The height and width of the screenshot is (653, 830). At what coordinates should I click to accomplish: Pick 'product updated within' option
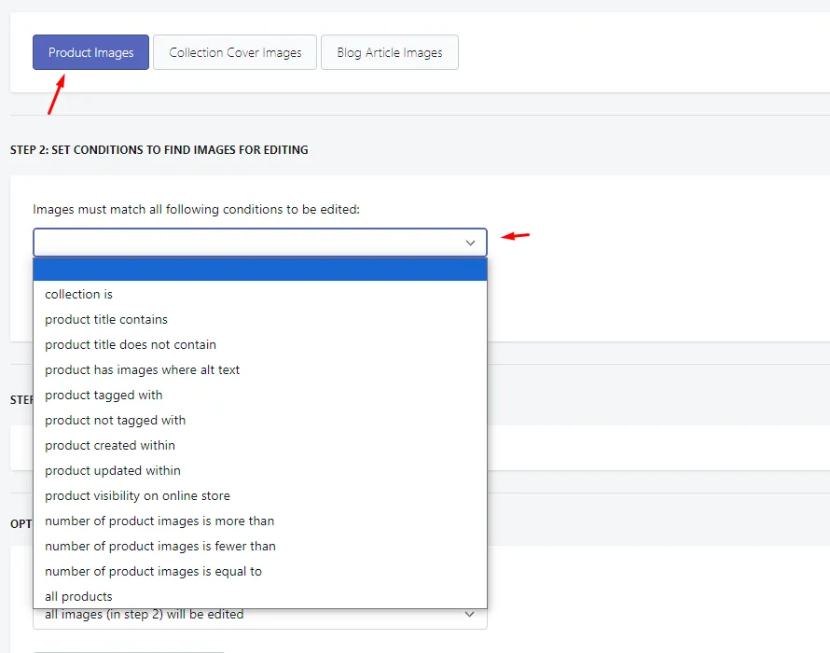260,470
